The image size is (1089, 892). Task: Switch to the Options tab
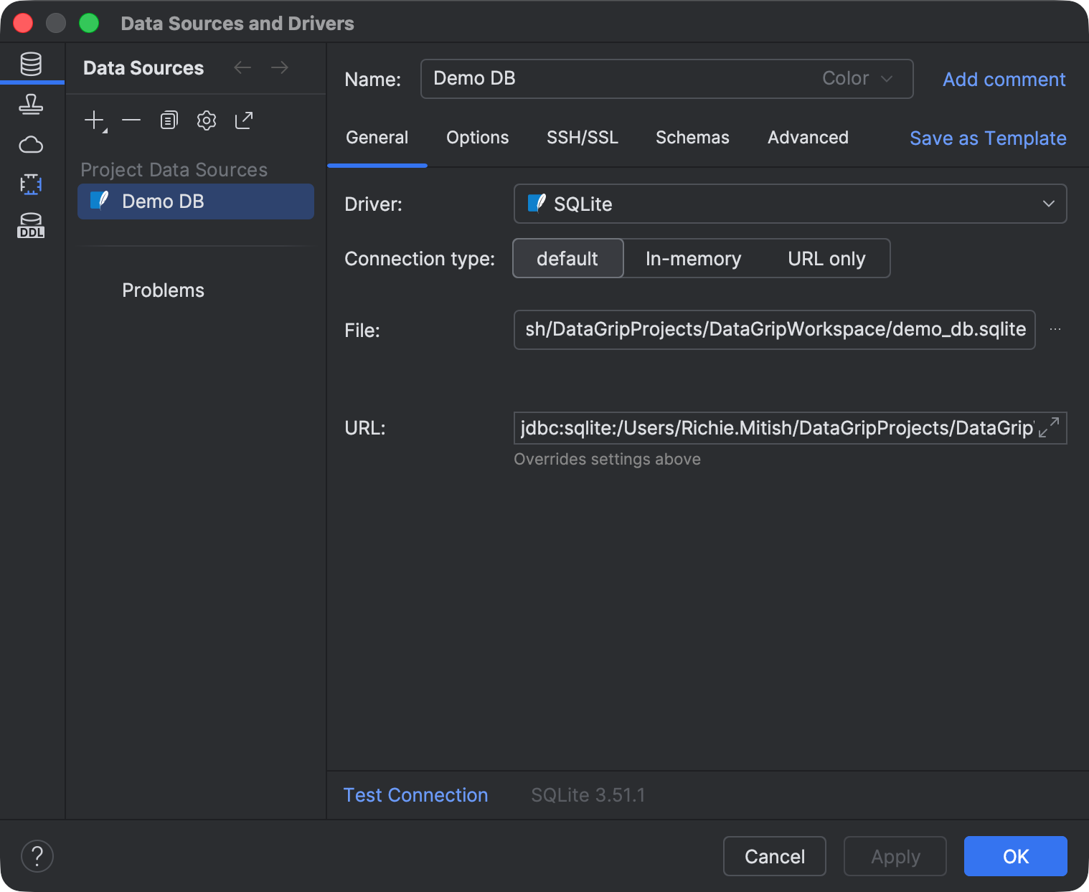[477, 137]
